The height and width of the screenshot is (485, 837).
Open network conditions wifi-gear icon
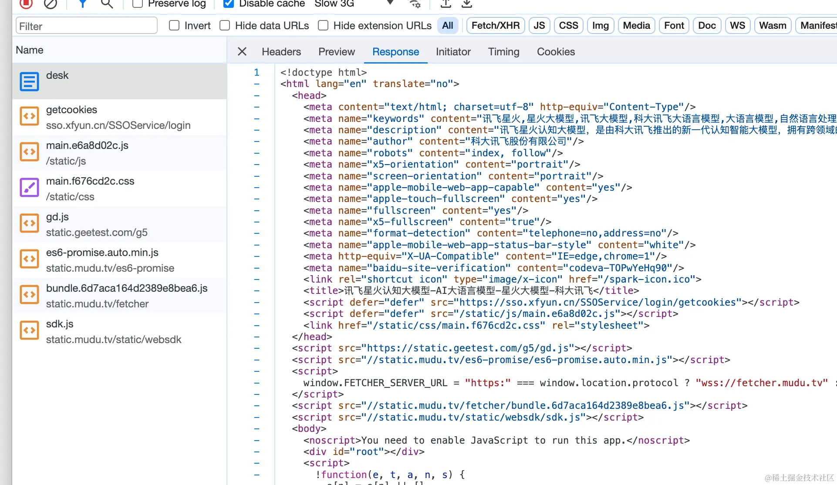[415, 3]
